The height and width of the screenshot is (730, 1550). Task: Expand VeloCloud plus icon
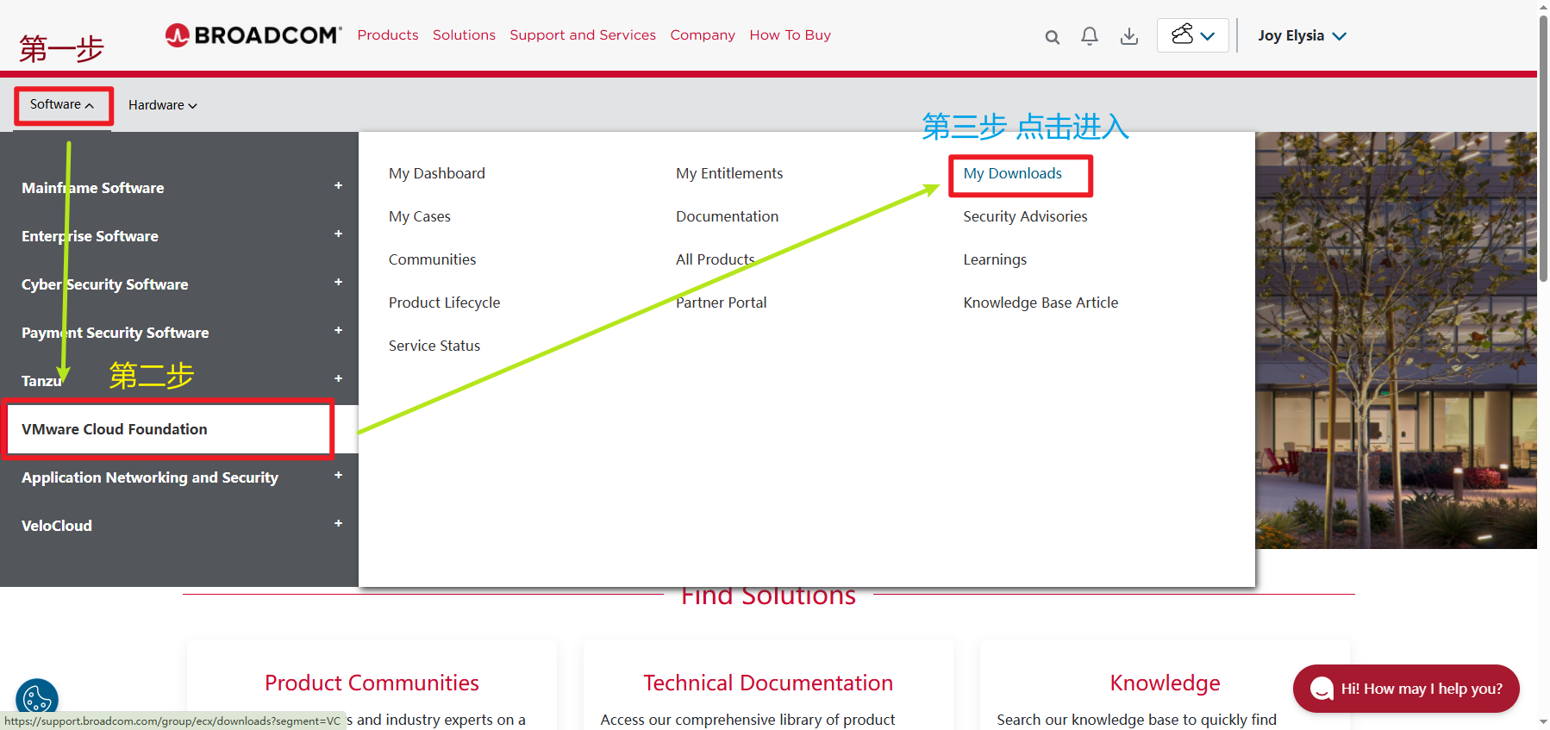(338, 523)
